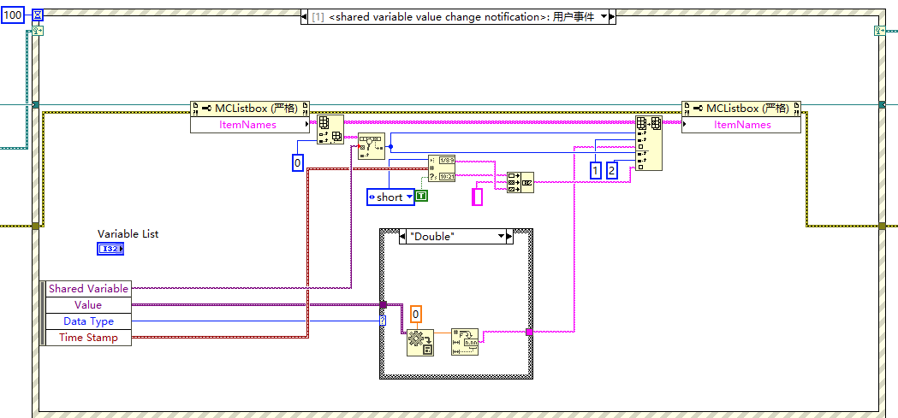The image size is (898, 418).
Task: Click the Wait (ms) hourglass icon
Action: pyautogui.click(x=39, y=15)
